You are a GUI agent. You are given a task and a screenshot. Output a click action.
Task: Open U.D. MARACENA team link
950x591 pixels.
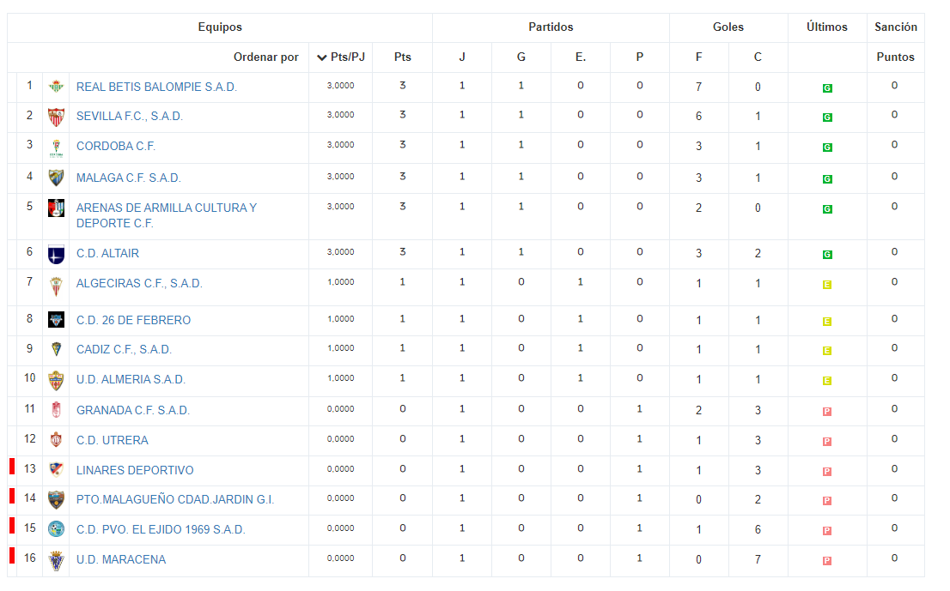click(x=121, y=560)
